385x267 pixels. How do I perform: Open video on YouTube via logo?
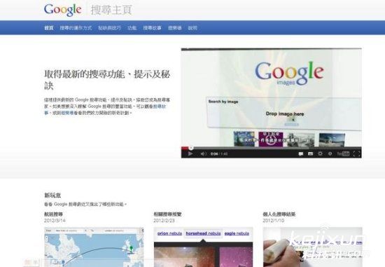point(343,154)
